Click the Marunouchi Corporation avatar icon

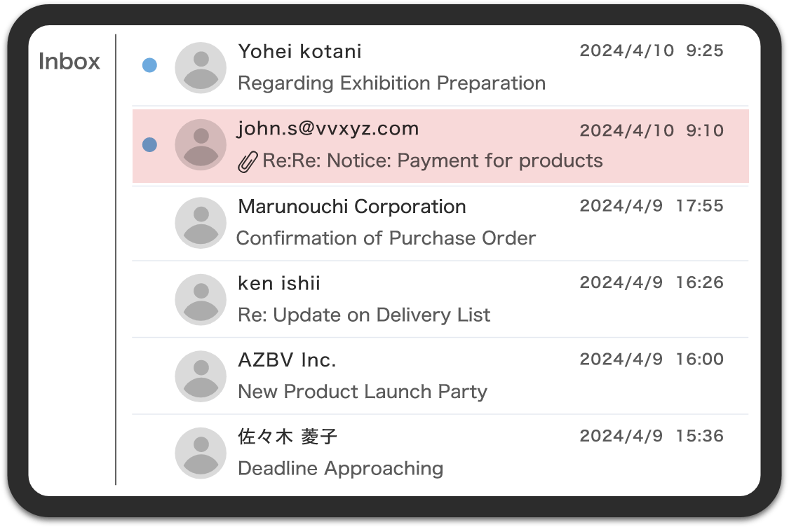pyautogui.click(x=201, y=223)
